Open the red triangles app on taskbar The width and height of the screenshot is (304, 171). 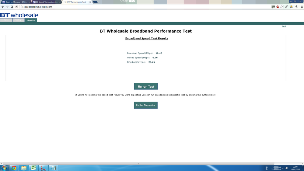[43, 168]
